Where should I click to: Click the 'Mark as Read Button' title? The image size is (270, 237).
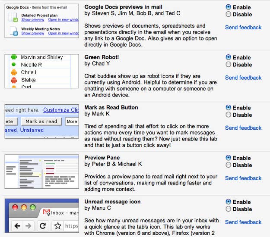(x=111, y=107)
